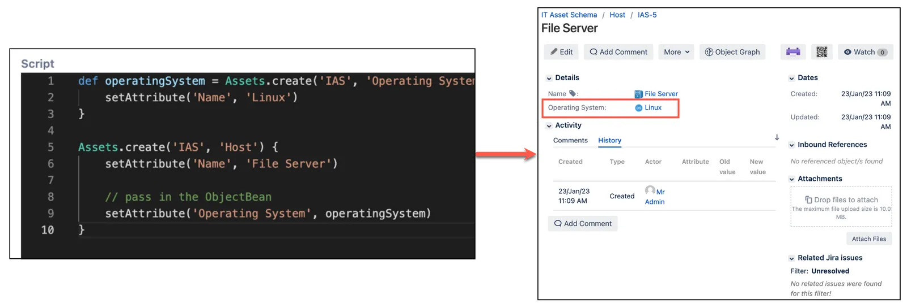Click the Attach Files button
Image resolution: width=907 pixels, height=308 pixels.
tap(869, 239)
